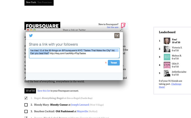
Task: Click the Save this list link
Action: pyautogui.click(x=44, y=91)
